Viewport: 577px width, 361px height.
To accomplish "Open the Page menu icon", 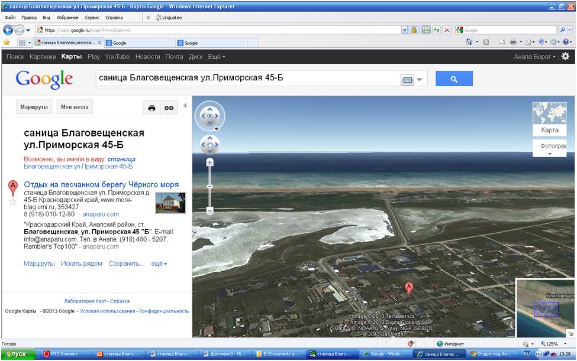I will click(x=528, y=42).
